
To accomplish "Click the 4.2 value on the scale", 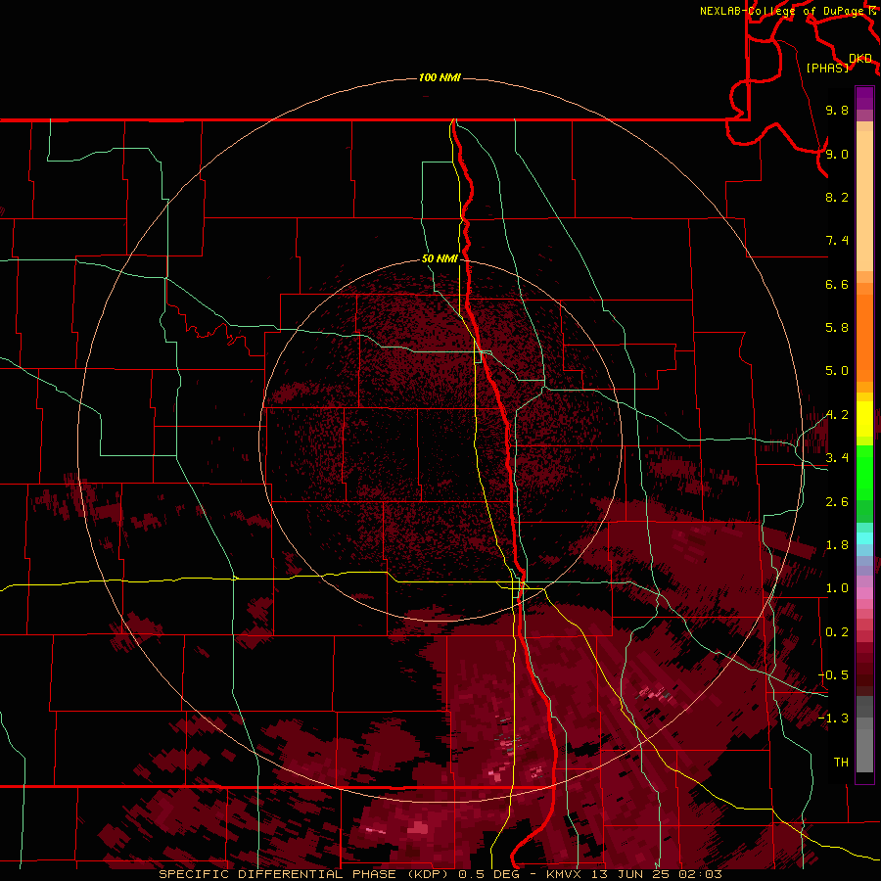I will 837,415.
